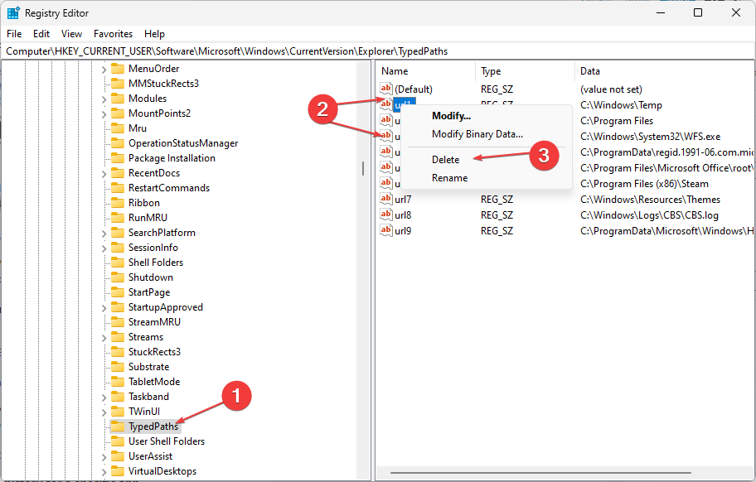Select Modify Binary Data in context menu
Viewport: 756px width, 482px height.
tap(477, 134)
